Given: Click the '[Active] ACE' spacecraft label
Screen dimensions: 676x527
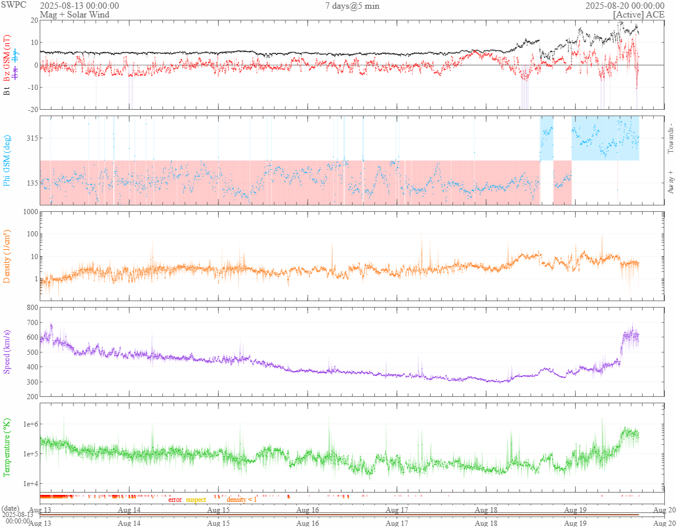Looking at the screenshot, I should [639, 15].
